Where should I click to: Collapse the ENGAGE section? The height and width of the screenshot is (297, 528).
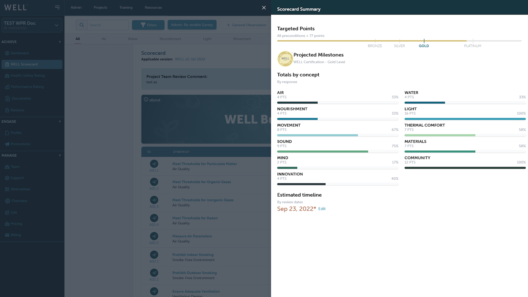pyautogui.click(x=60, y=122)
